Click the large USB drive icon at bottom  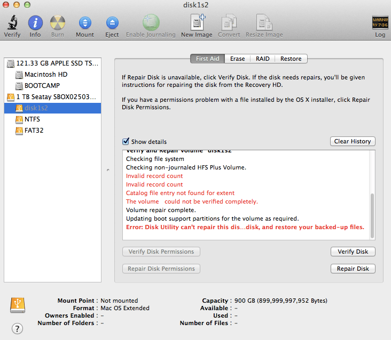(x=18, y=305)
